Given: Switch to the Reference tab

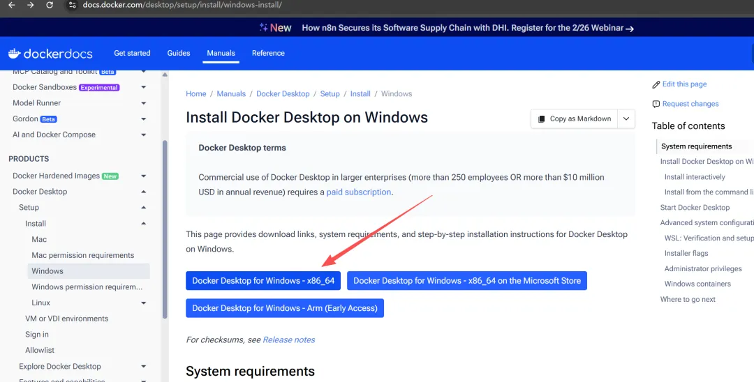Looking at the screenshot, I should pos(268,53).
